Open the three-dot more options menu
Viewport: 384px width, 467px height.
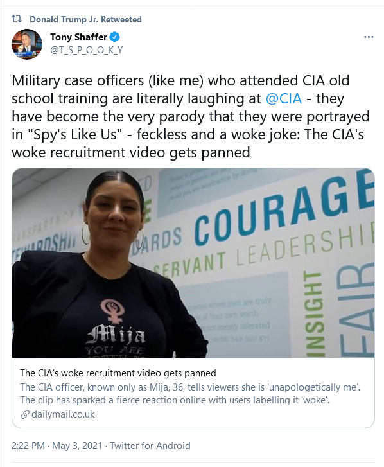tap(369, 37)
